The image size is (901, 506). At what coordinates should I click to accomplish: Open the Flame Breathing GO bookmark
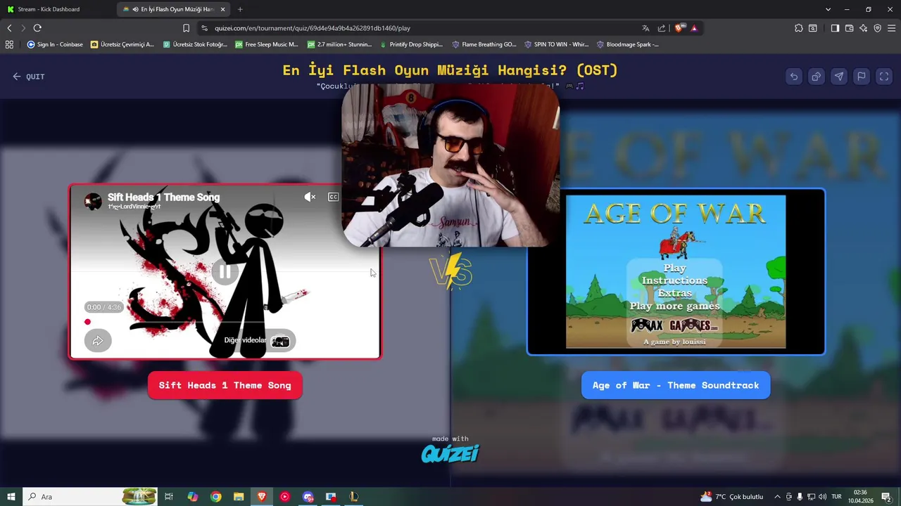[484, 44]
